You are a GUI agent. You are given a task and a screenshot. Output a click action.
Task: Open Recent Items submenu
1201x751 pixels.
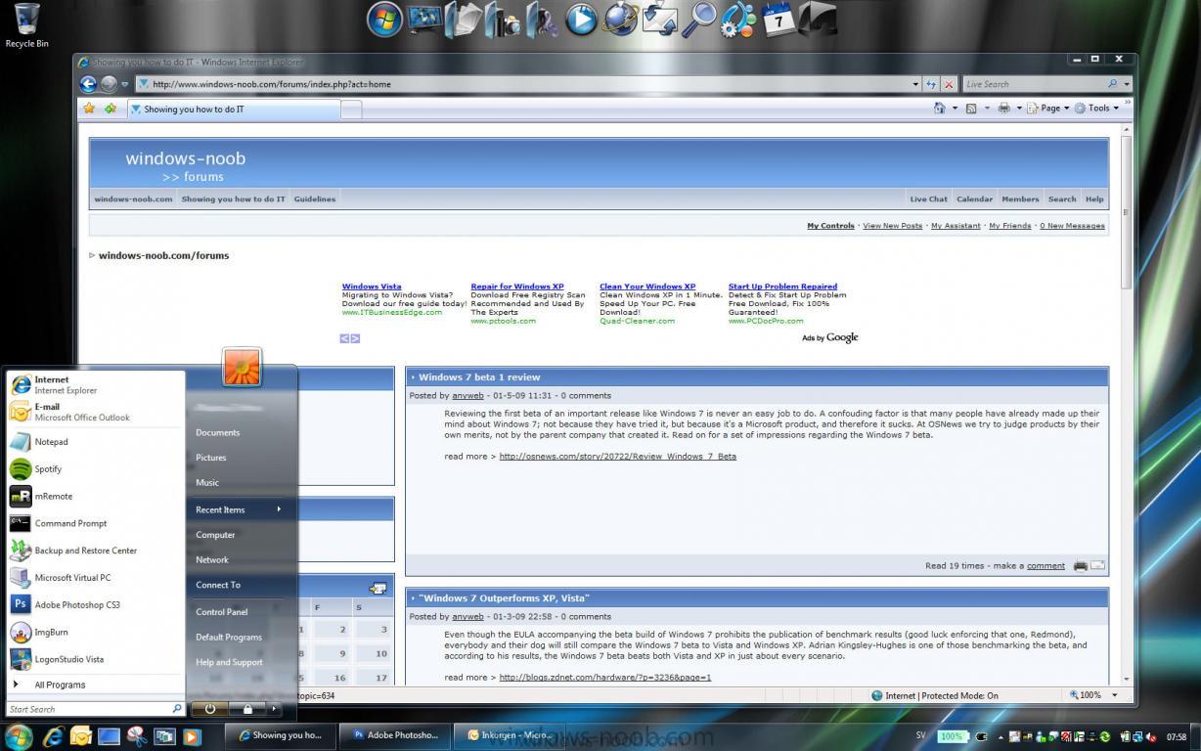[241, 509]
